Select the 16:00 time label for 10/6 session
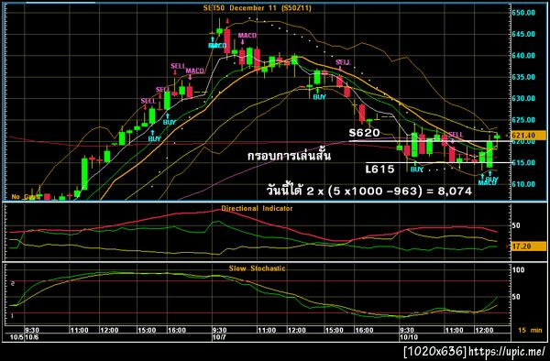550x361 pixels. pyautogui.click(x=176, y=330)
